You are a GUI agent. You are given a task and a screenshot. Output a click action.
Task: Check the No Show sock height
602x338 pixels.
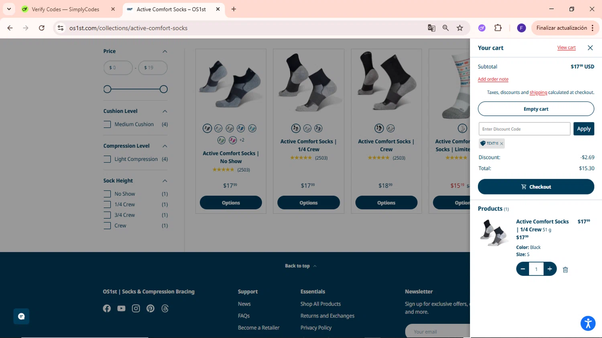pos(107,194)
